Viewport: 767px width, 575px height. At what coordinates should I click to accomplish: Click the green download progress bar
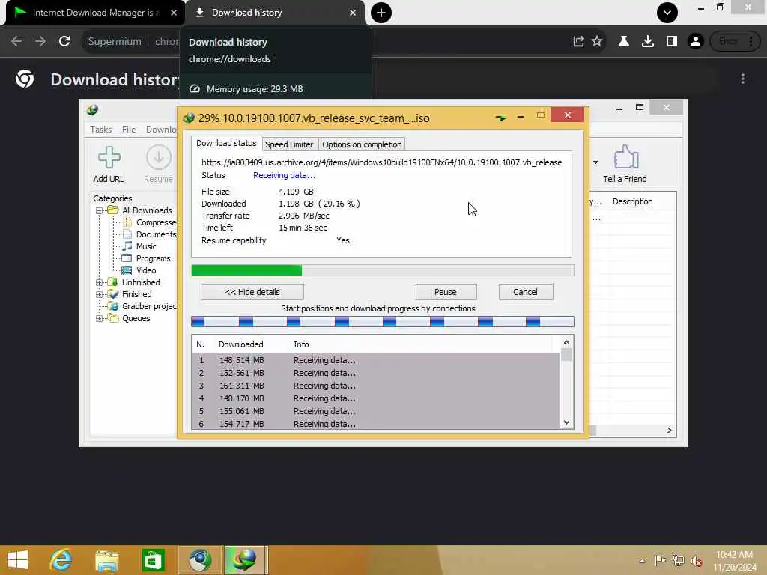(x=246, y=270)
